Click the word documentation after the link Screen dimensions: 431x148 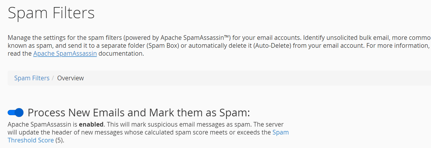tap(121, 54)
